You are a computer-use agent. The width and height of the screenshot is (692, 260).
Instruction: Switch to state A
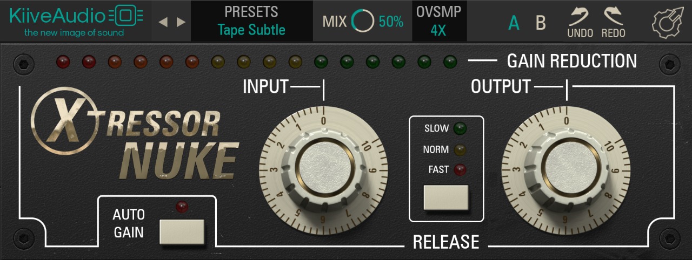[514, 23]
